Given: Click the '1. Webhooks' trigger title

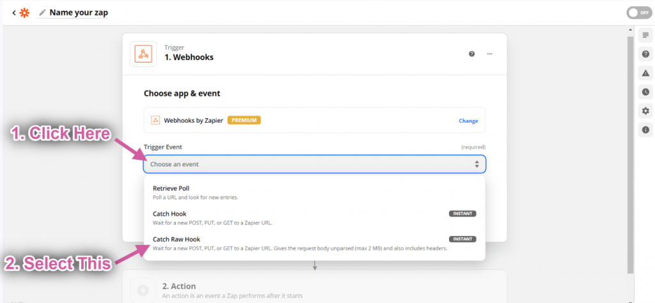Looking at the screenshot, I should 189,57.
